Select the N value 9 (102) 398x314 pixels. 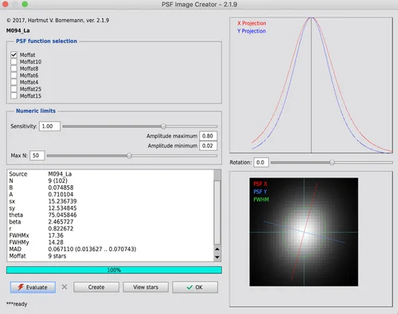click(x=57, y=180)
